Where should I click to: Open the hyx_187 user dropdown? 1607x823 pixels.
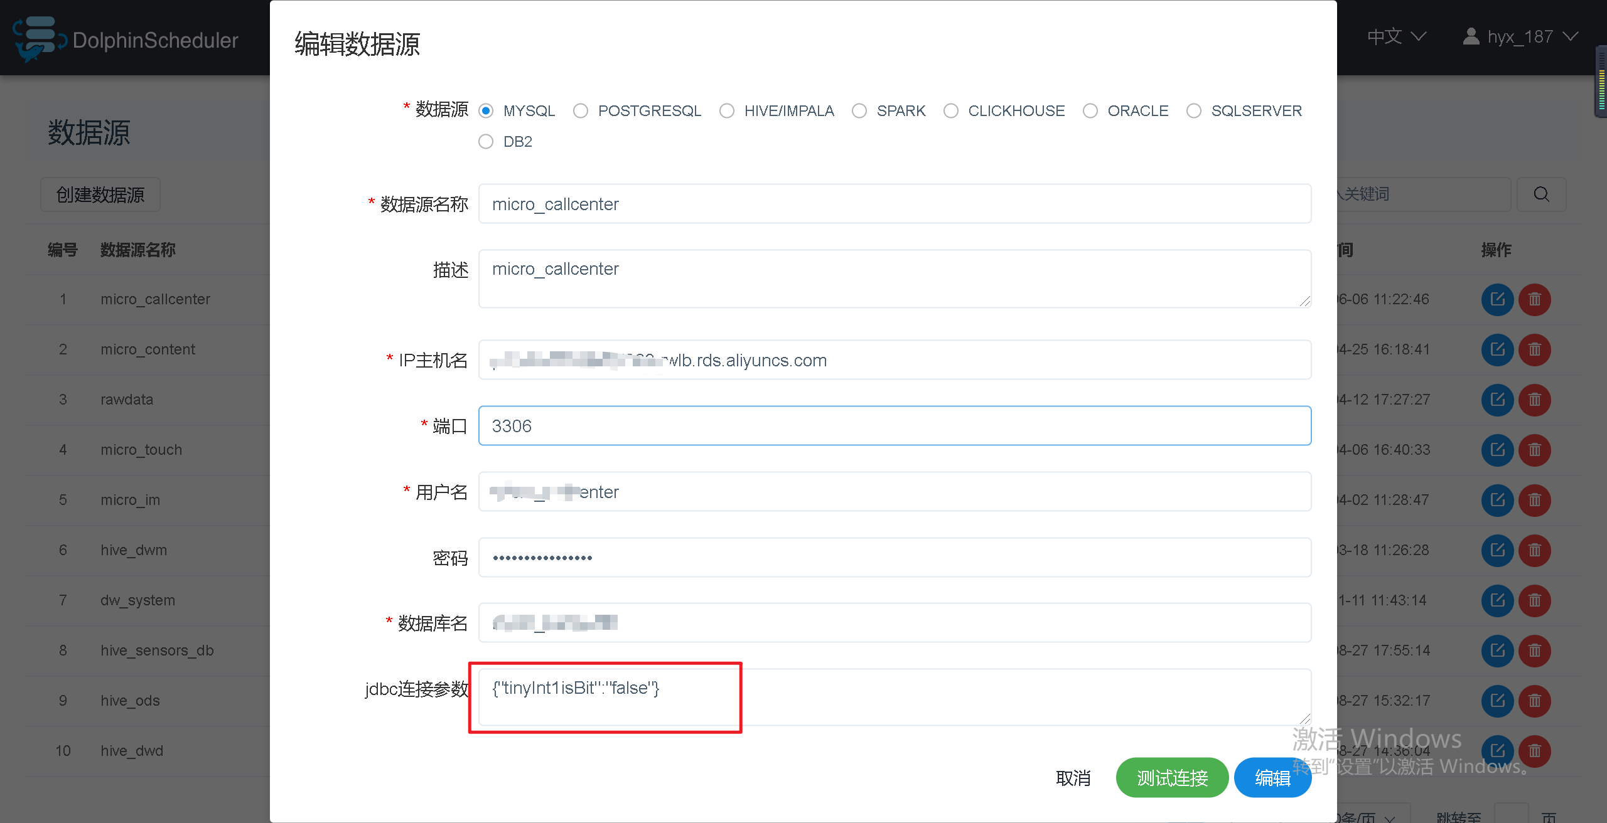[1520, 36]
